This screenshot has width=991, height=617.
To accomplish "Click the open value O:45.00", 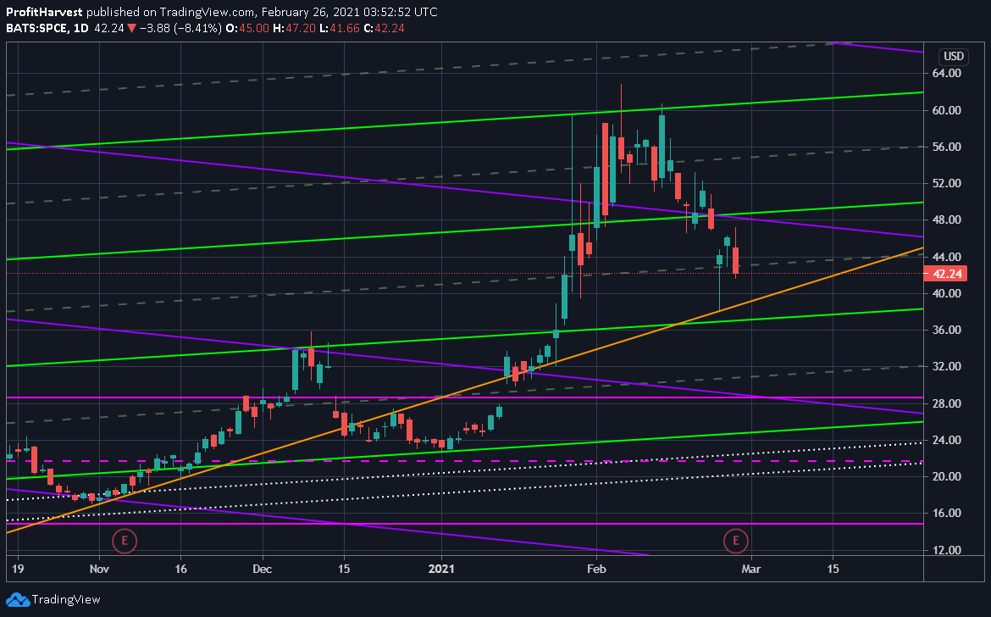I will (247, 28).
